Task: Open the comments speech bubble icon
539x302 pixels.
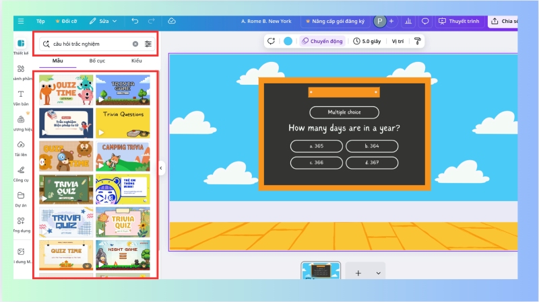Action: [x=425, y=21]
